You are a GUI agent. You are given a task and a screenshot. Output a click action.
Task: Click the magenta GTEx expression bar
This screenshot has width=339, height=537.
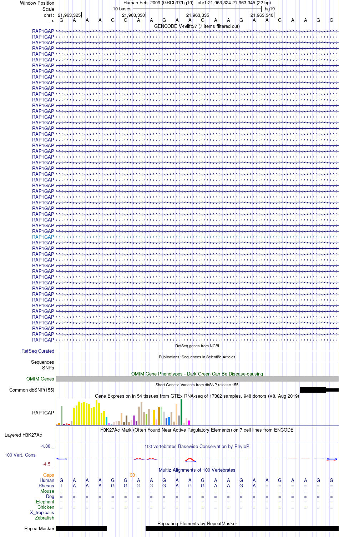[189, 423]
